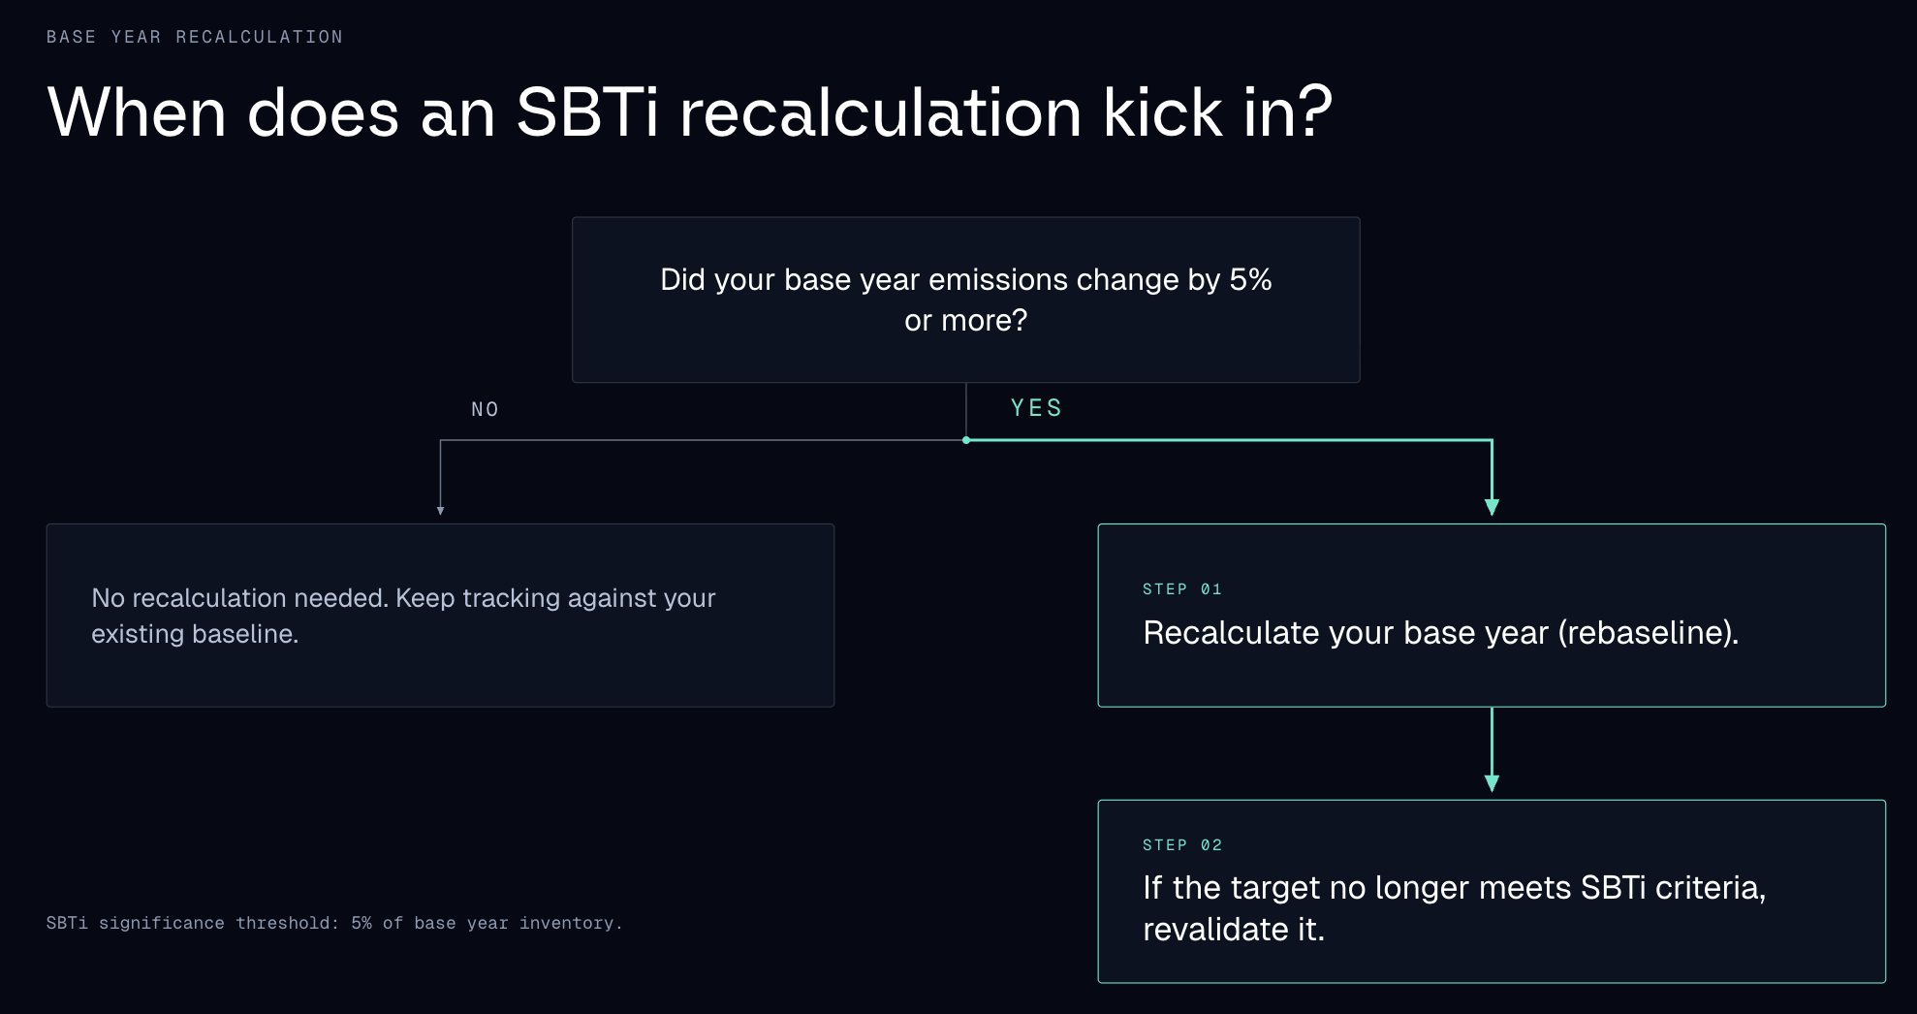Click the green junction dot below decision box
Viewport: 1917px width, 1014px height.
tap(966, 440)
